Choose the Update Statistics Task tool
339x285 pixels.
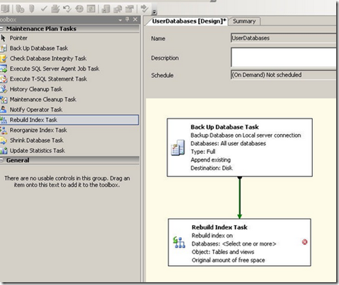[69, 150]
